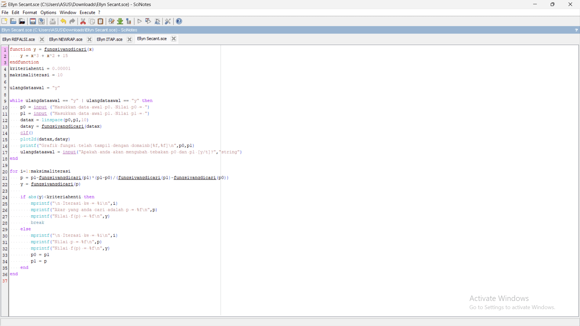Close the Ellyn Secant.sce tab
Image resolution: width=580 pixels, height=326 pixels.
[x=174, y=39]
